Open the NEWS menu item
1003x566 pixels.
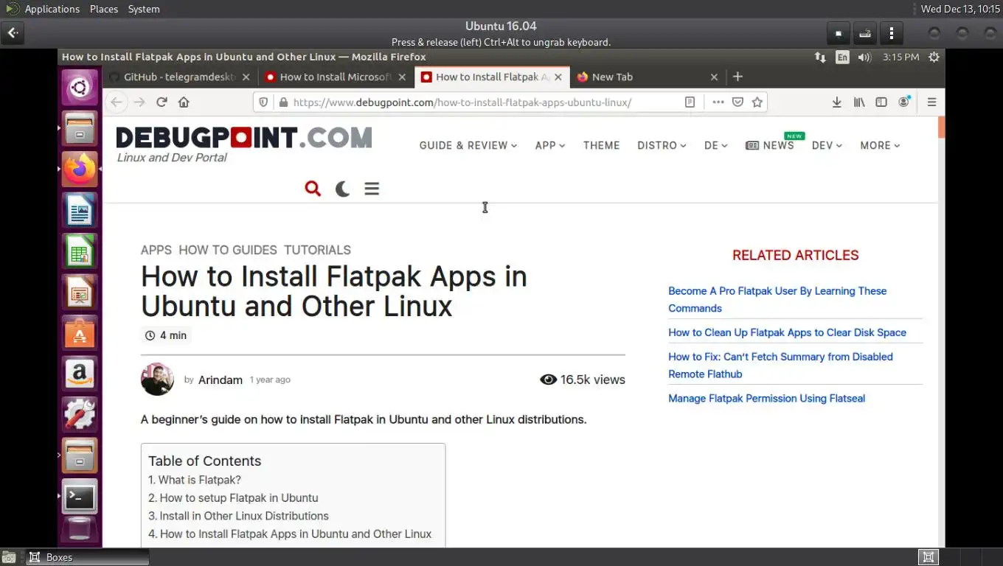click(770, 145)
